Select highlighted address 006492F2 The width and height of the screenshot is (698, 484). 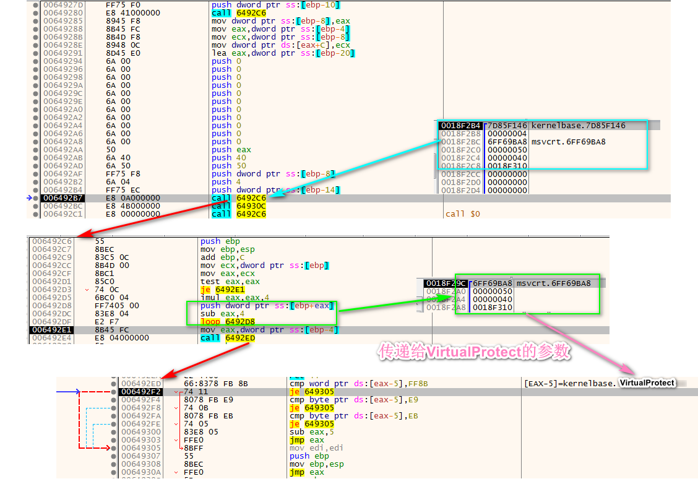click(141, 392)
